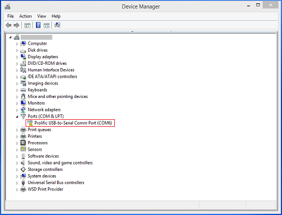Viewport: 282px width, 215px height.
Task: Select Prolific USB-to-Serial Comm Port (COM6)
Action: [x=73, y=123]
